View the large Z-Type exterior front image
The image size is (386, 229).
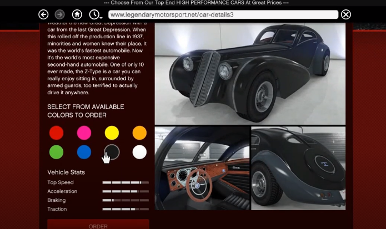pos(250,74)
